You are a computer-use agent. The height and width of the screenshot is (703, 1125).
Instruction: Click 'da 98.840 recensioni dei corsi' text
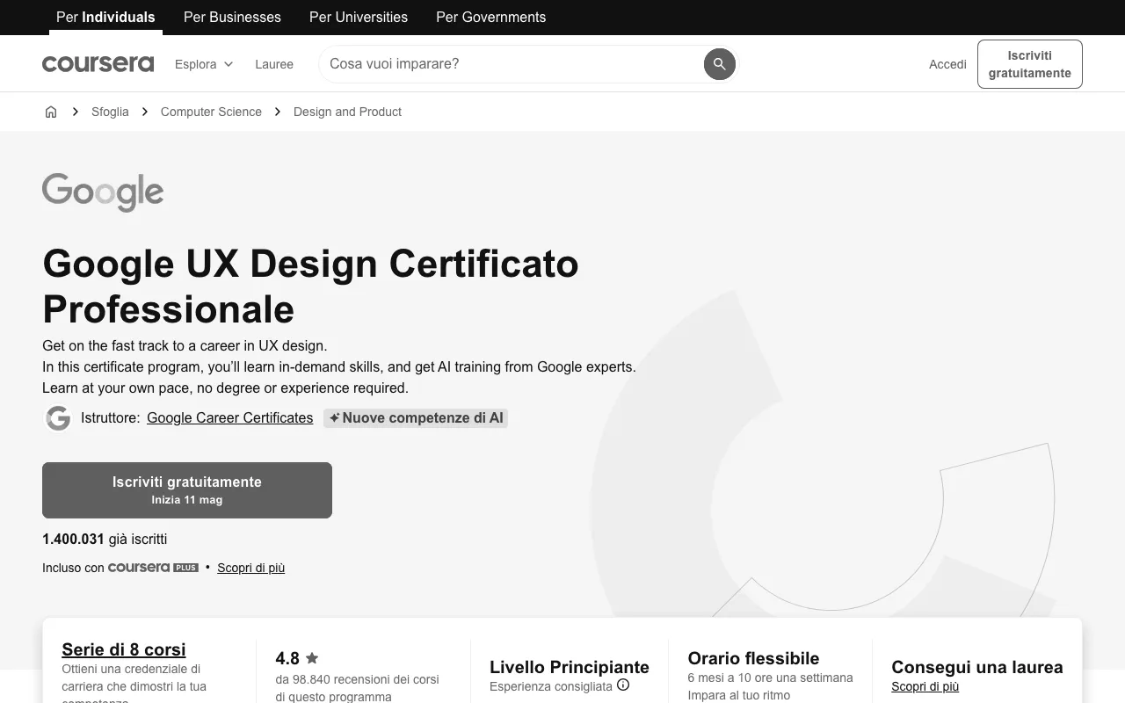357,679
